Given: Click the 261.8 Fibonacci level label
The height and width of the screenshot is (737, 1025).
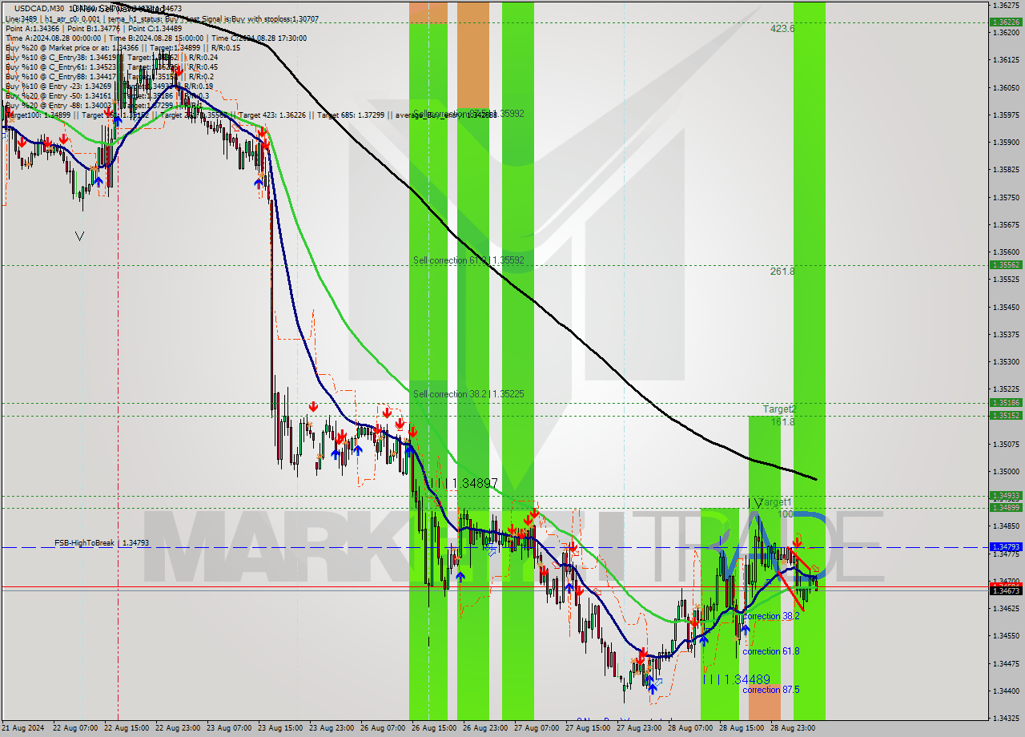Looking at the screenshot, I should click(782, 272).
